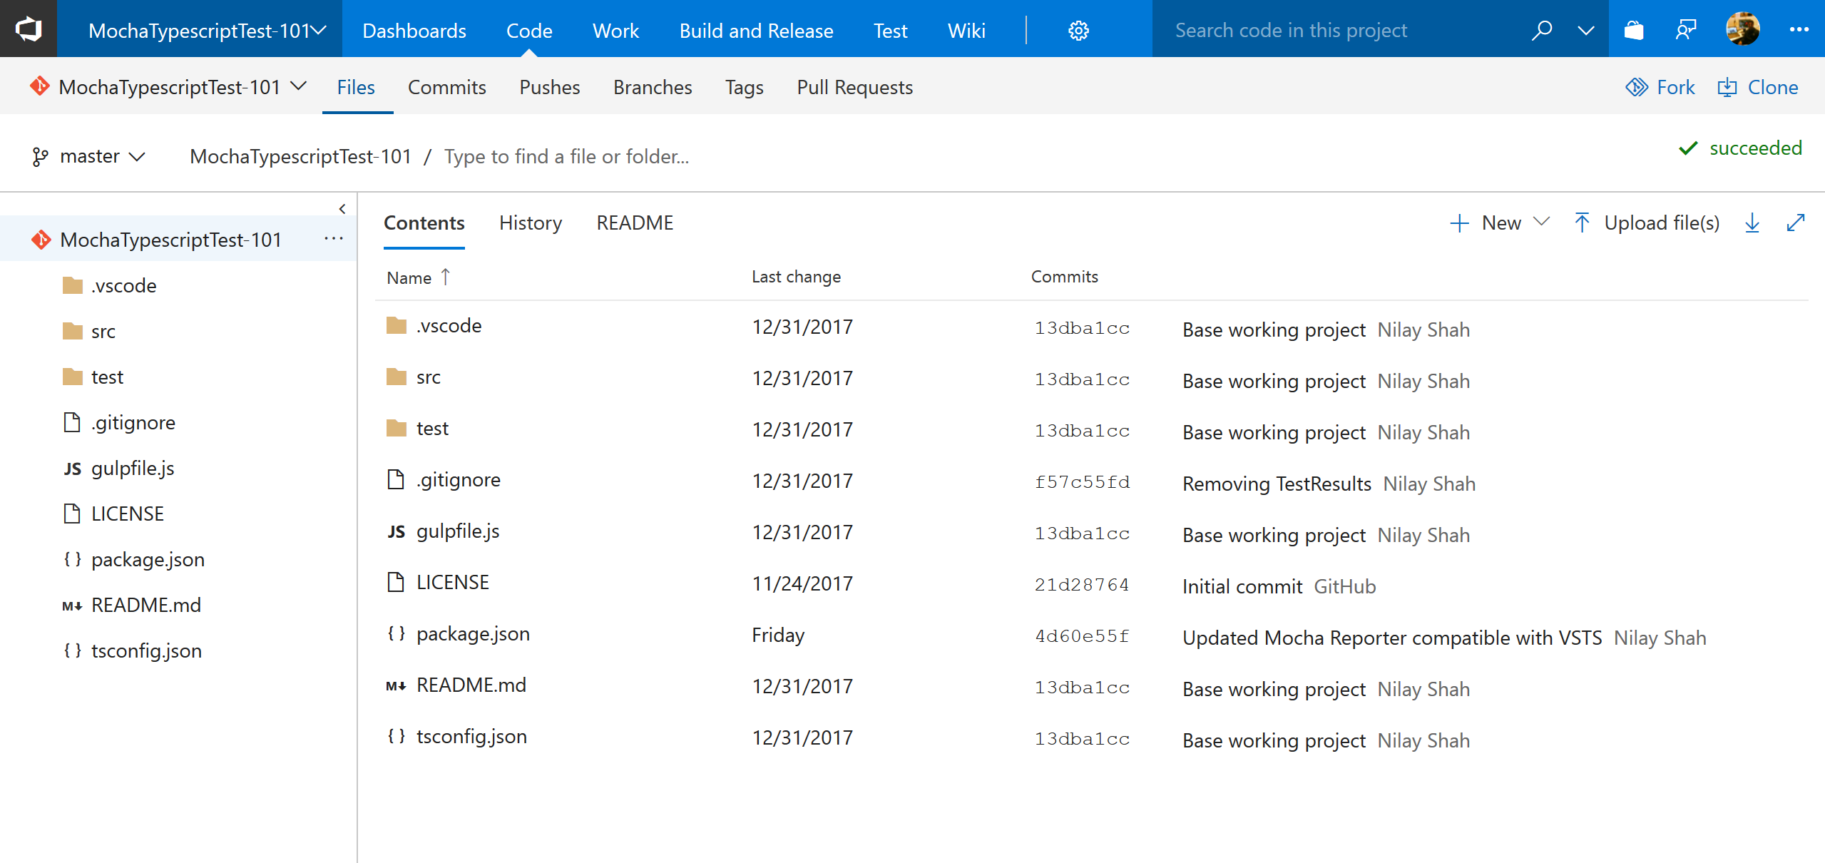Open README.md in contents list
Image resolution: width=1825 pixels, height=863 pixels.
coord(471,685)
